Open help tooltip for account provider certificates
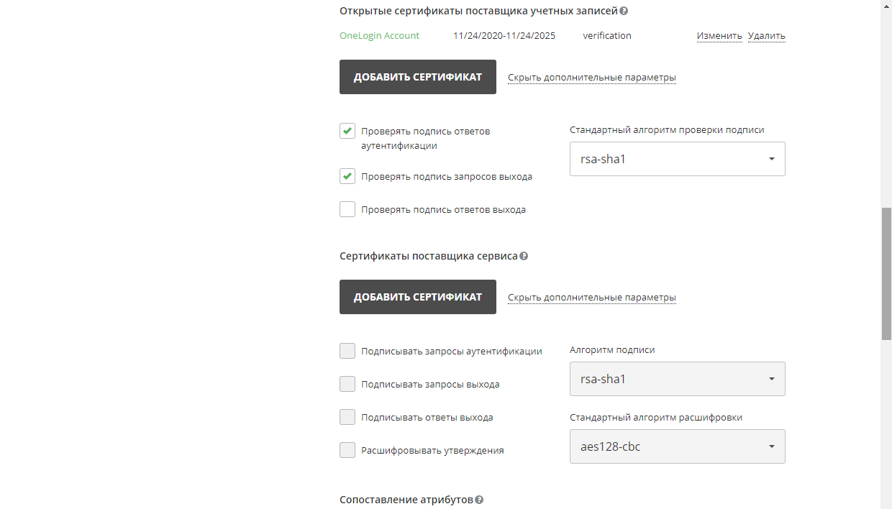The height and width of the screenshot is (509, 892). [623, 11]
